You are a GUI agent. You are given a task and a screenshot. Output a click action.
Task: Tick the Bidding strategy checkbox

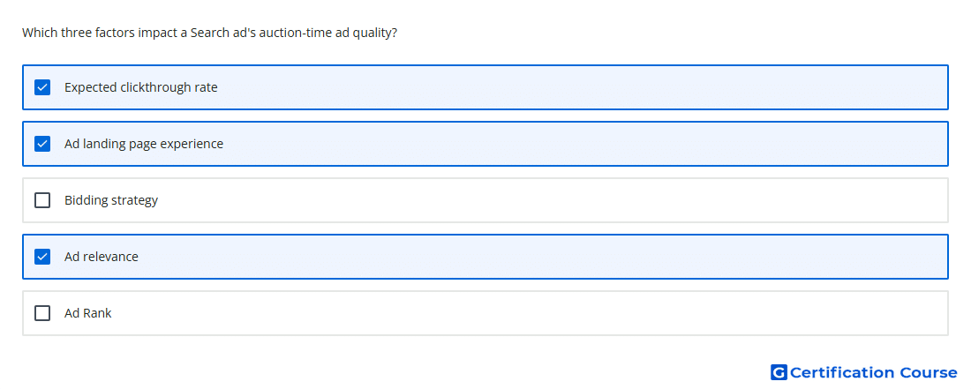pos(42,200)
